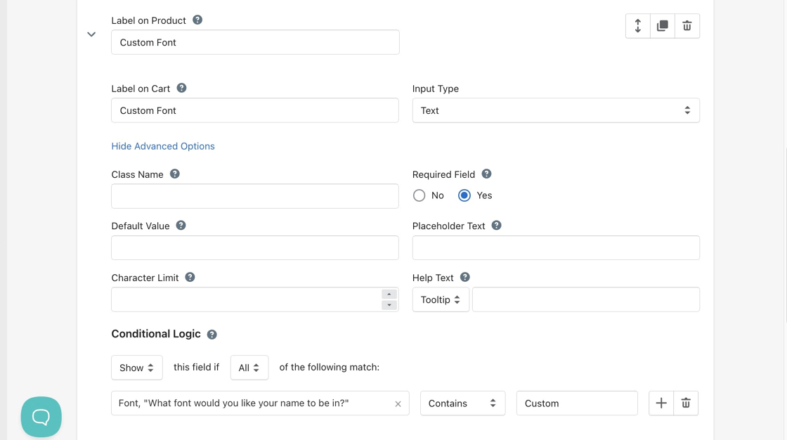
Task: Show help for Character Limit
Action: coord(190,278)
